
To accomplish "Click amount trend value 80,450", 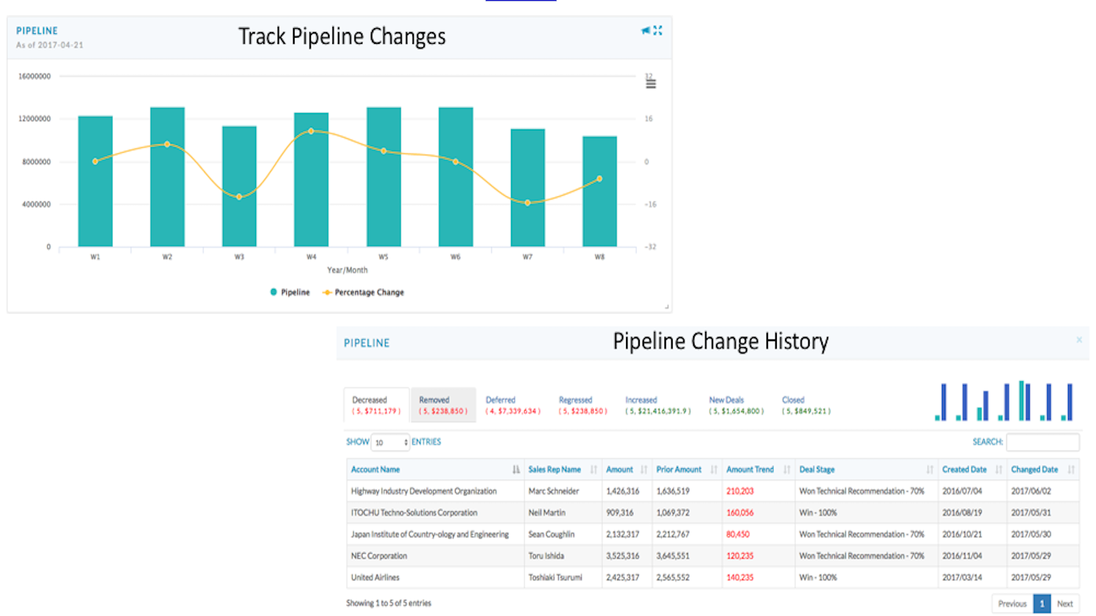I will [738, 535].
